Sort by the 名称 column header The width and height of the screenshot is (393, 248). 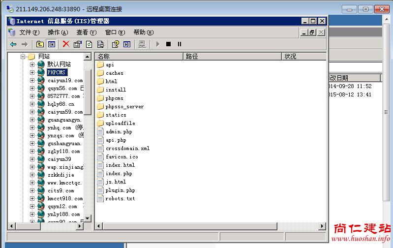pos(139,57)
